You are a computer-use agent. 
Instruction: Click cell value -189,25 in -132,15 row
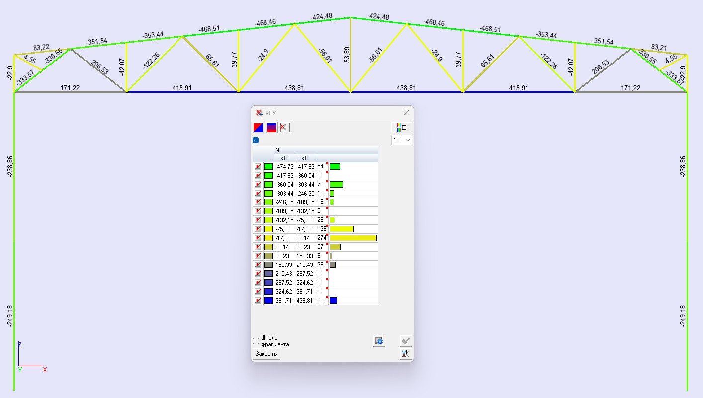[x=284, y=211]
